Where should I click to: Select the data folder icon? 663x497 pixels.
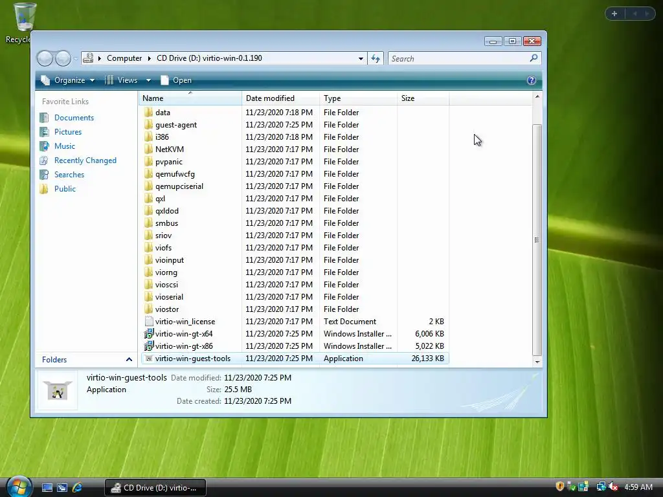[x=148, y=113]
